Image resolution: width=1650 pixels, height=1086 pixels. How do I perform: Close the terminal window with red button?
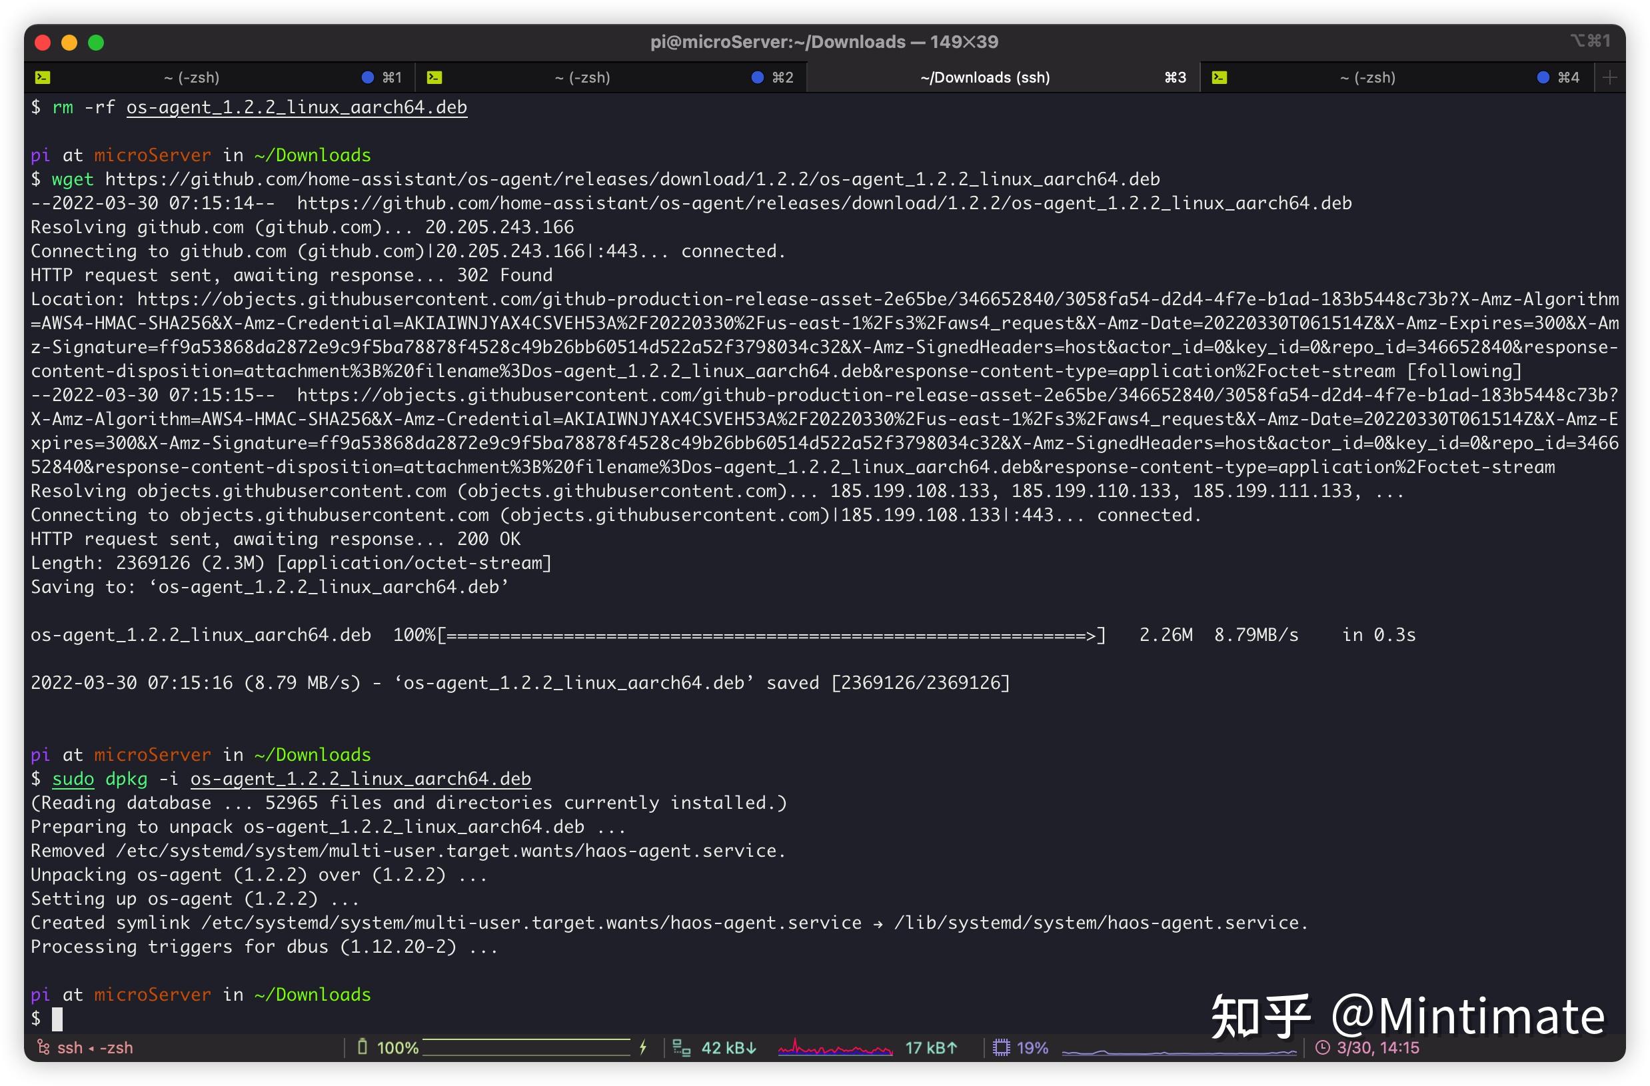coord(42,42)
